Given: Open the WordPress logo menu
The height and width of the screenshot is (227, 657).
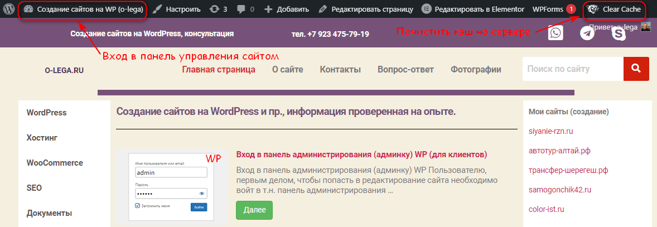Looking at the screenshot, I should (9, 9).
